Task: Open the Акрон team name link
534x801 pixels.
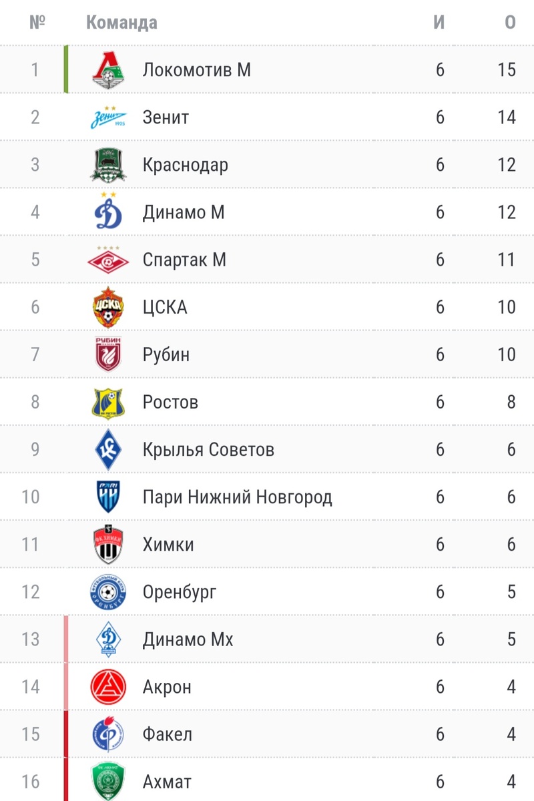Action: (x=167, y=687)
